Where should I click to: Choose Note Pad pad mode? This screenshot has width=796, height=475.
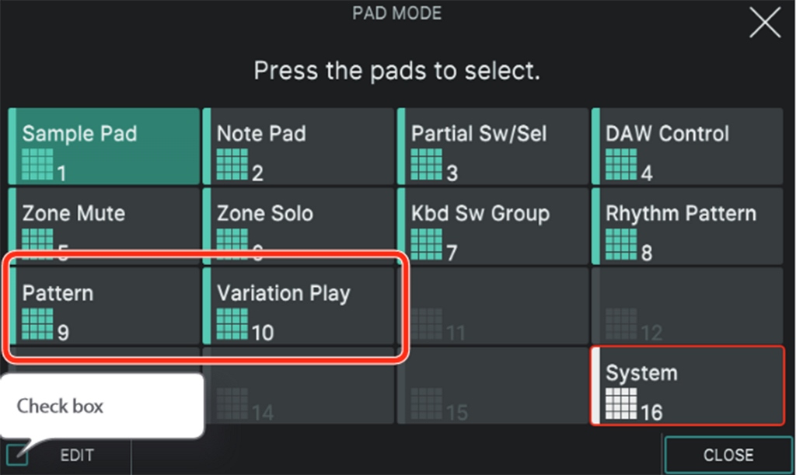coord(298,146)
